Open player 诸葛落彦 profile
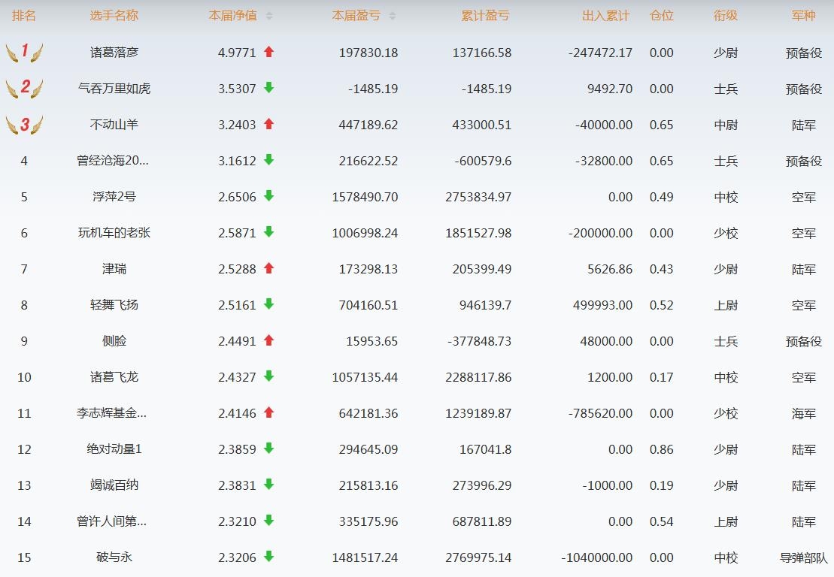 pos(114,53)
